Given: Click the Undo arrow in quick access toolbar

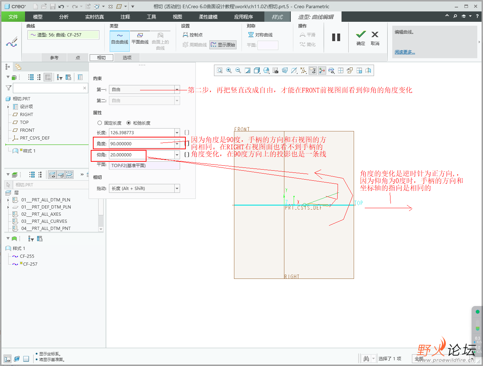Looking at the screenshot, I should (61, 6).
